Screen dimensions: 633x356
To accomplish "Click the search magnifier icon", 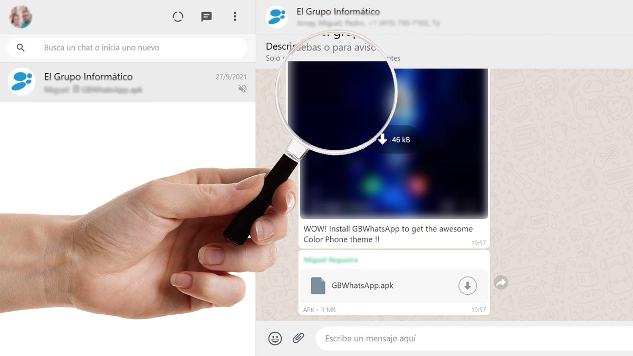I will click(x=21, y=47).
